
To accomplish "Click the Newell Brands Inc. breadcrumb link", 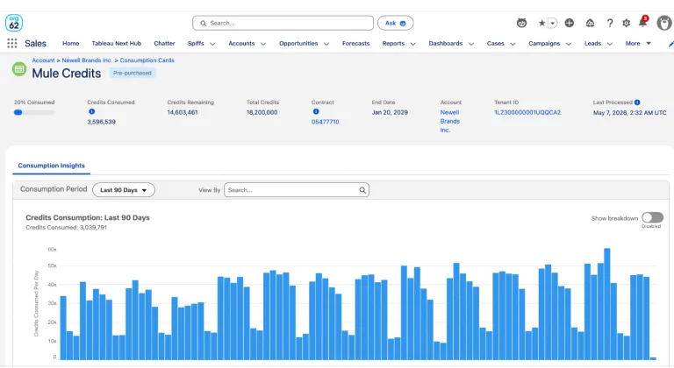I will (87, 60).
